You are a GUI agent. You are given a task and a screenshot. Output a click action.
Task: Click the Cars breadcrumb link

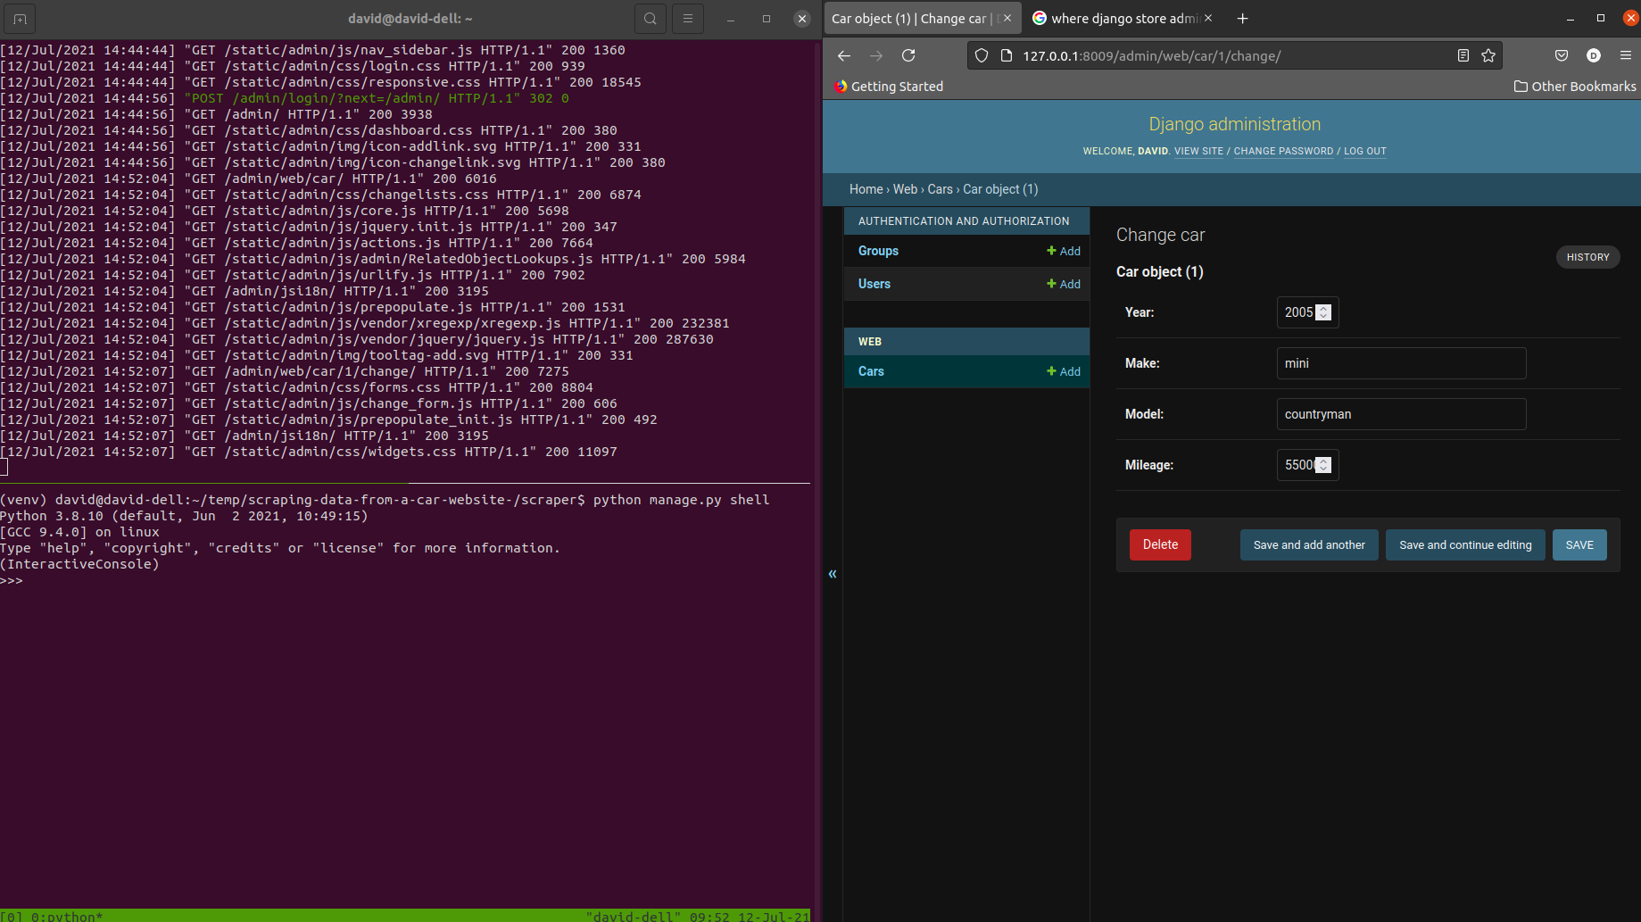[x=940, y=189]
